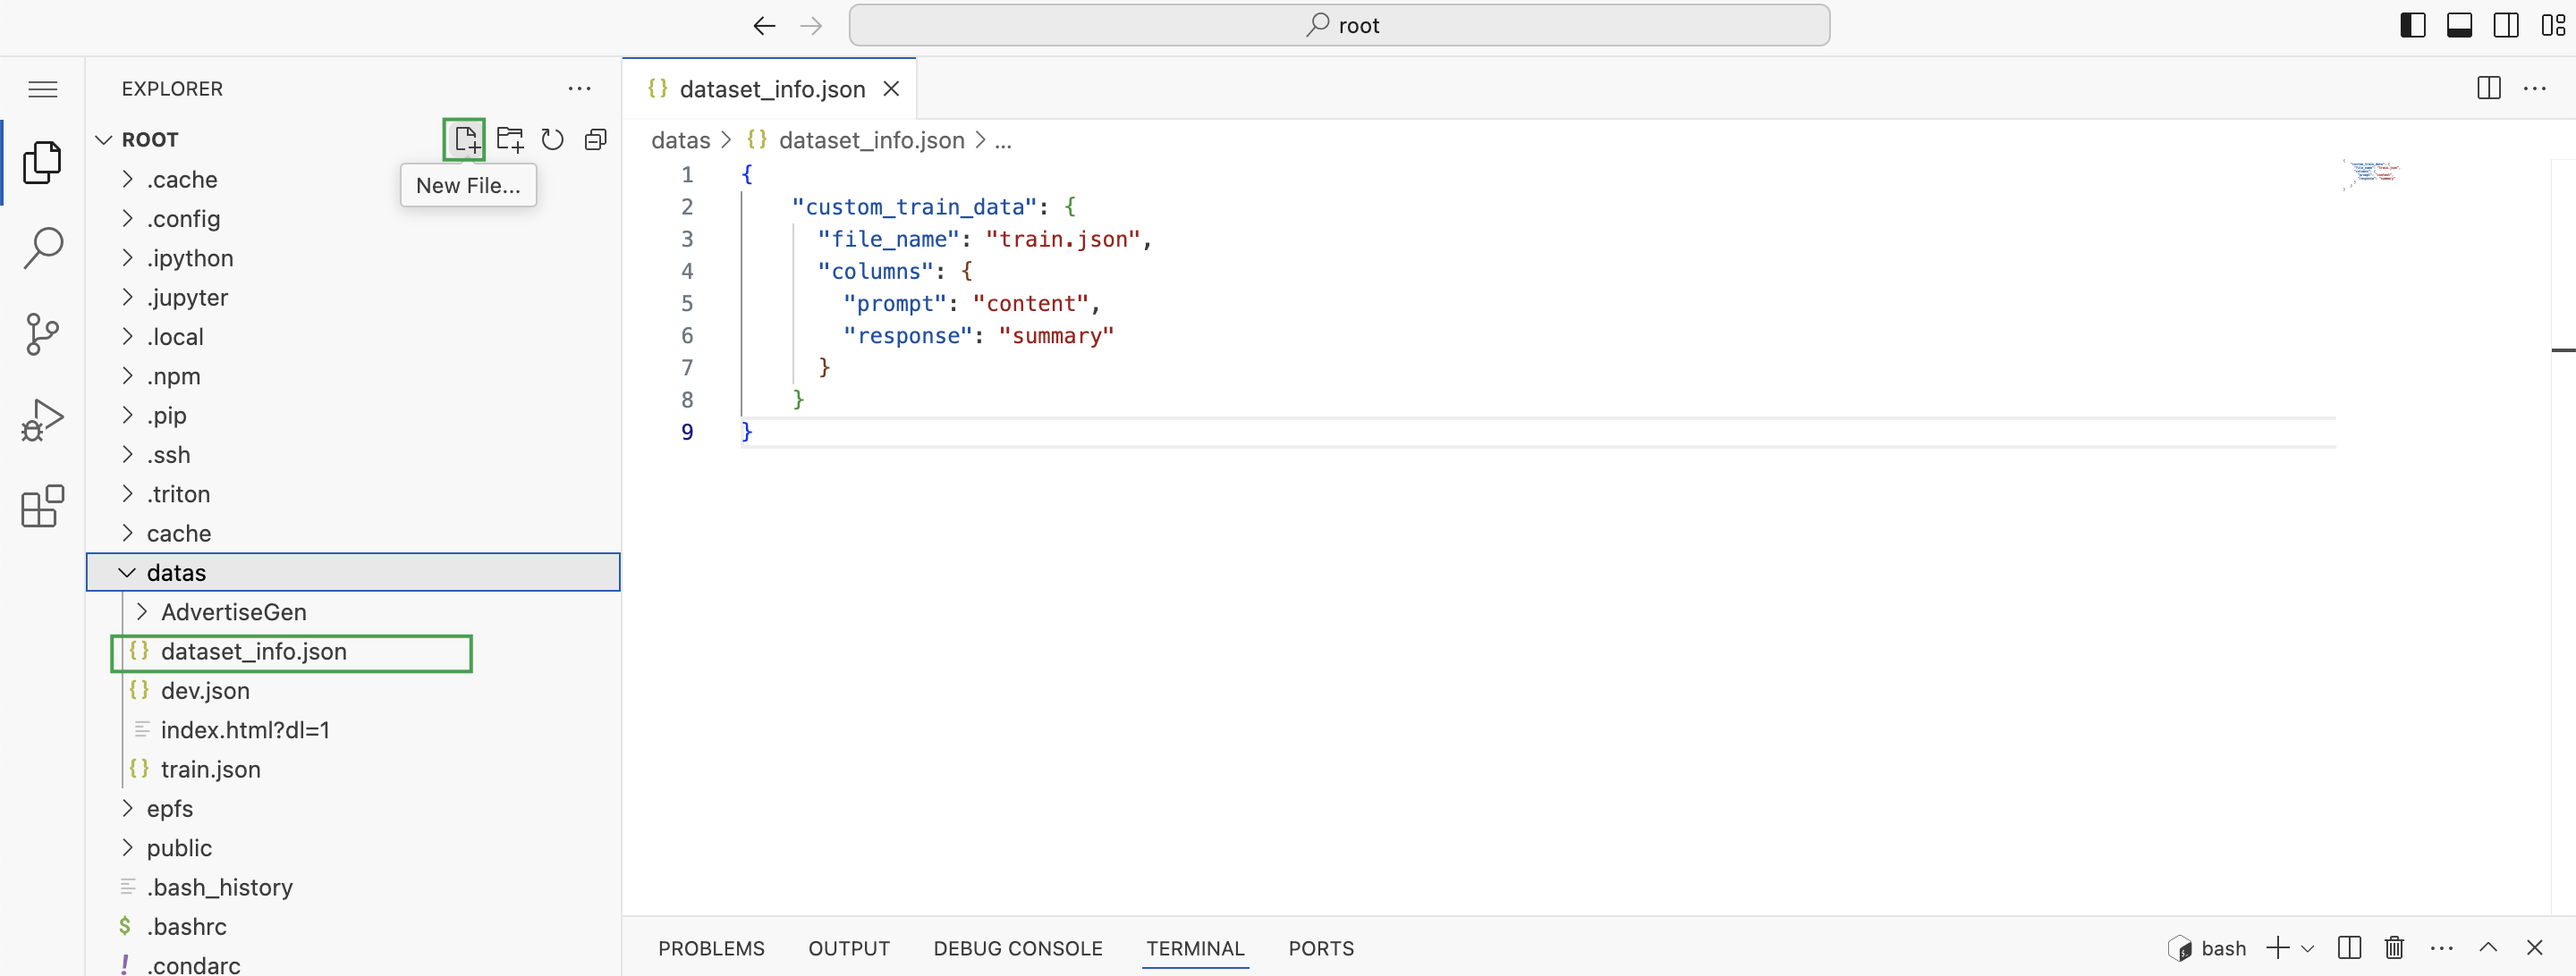Split the terminal

[x=2349, y=948]
